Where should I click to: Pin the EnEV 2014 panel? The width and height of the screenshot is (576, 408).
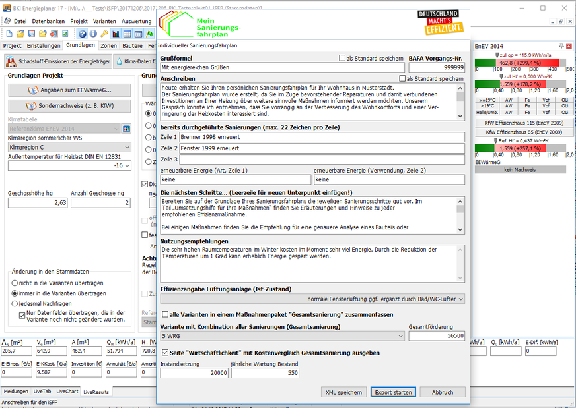pyautogui.click(x=561, y=46)
